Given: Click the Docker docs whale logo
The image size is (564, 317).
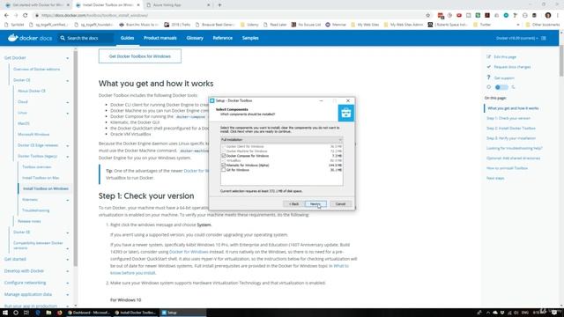Looking at the screenshot, I should point(13,38).
